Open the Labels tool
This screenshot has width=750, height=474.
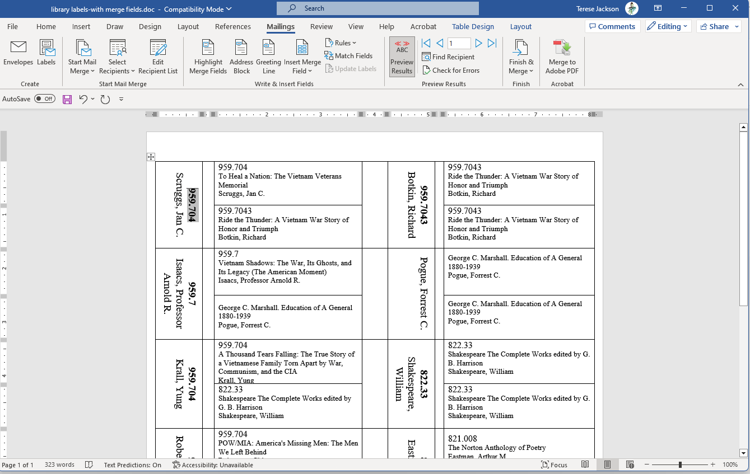[46, 54]
